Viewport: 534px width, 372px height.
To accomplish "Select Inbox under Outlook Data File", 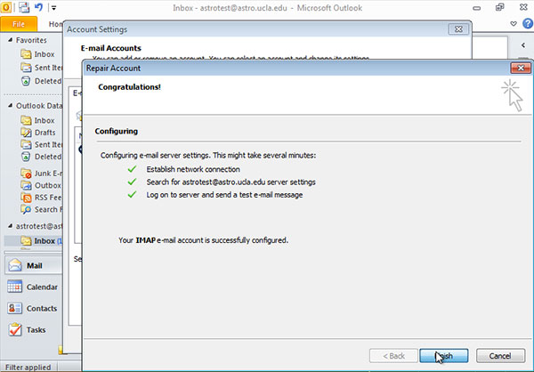I will [37, 120].
